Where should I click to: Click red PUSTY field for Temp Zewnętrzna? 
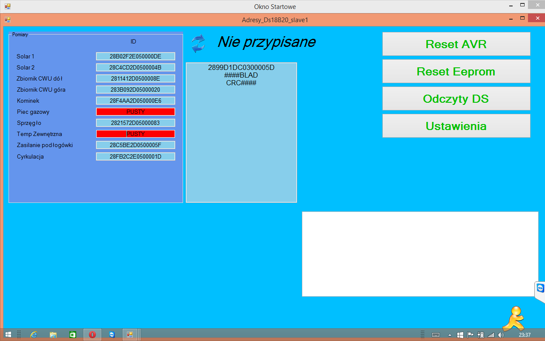(x=135, y=134)
